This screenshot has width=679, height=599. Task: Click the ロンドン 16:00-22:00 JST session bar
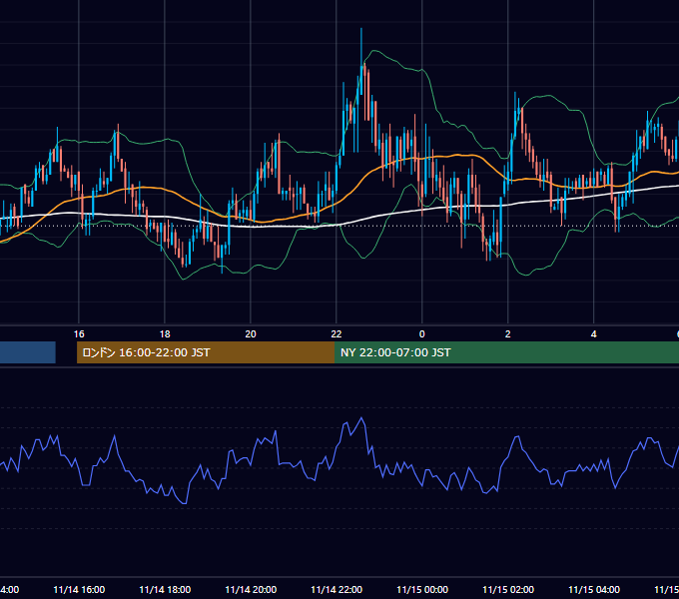pos(206,352)
